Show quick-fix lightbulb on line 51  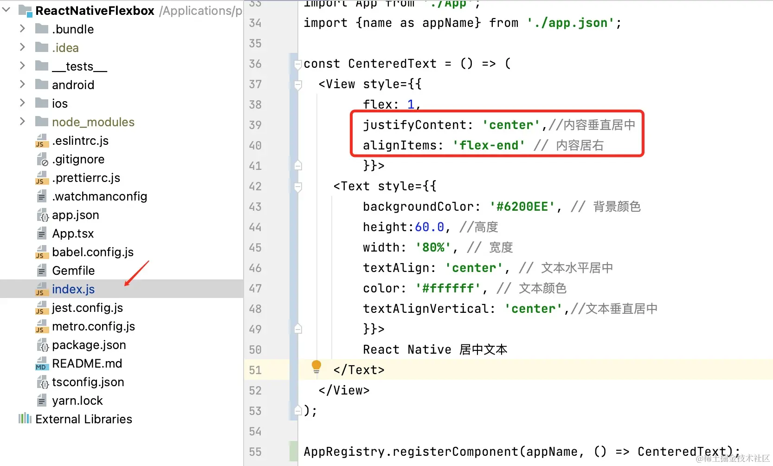coord(316,367)
